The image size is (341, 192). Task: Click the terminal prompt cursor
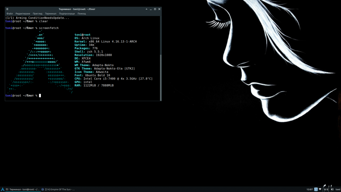point(40,95)
